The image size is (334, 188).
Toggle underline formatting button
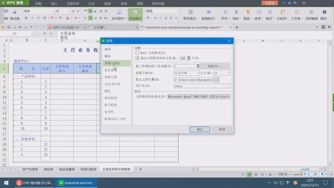pyautogui.click(x=38, y=18)
